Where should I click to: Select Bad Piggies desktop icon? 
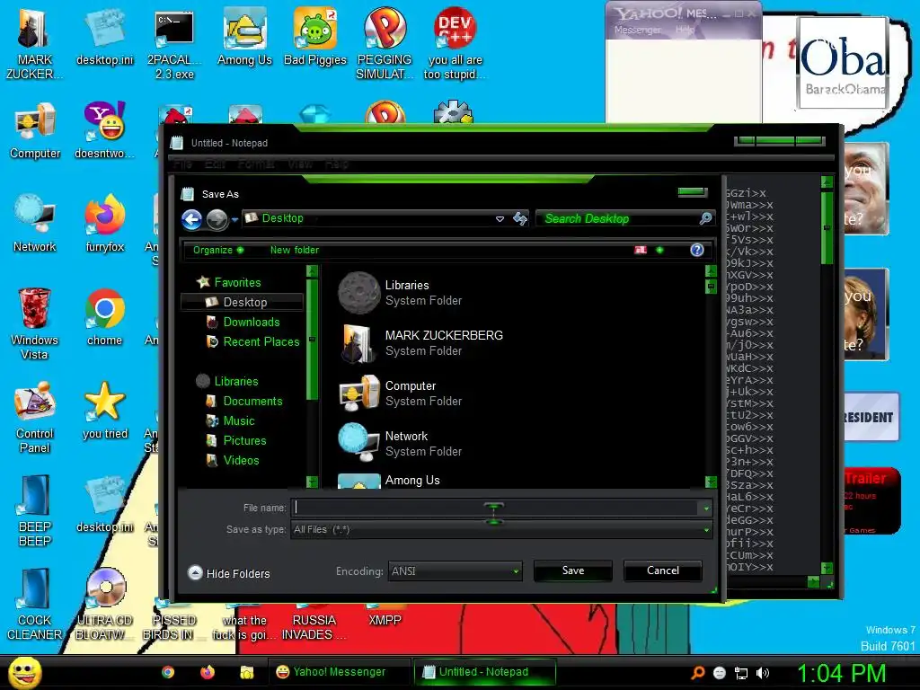315,38
